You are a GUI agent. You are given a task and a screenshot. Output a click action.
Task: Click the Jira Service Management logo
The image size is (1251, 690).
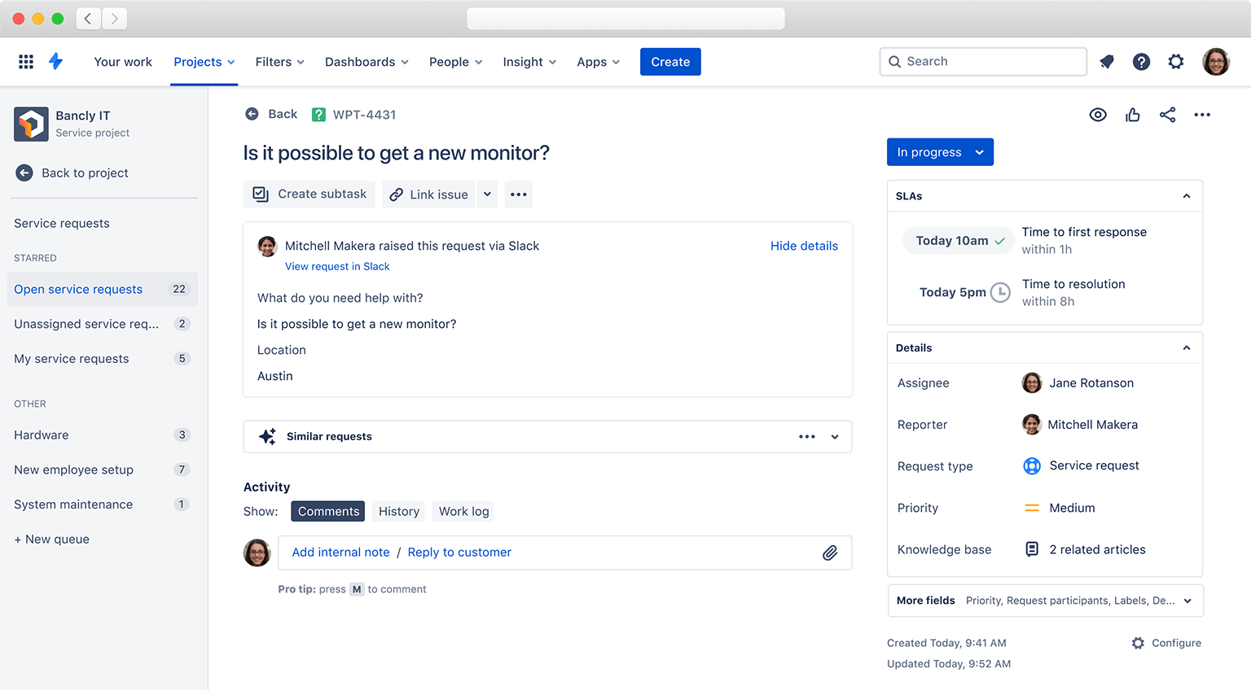coord(55,62)
